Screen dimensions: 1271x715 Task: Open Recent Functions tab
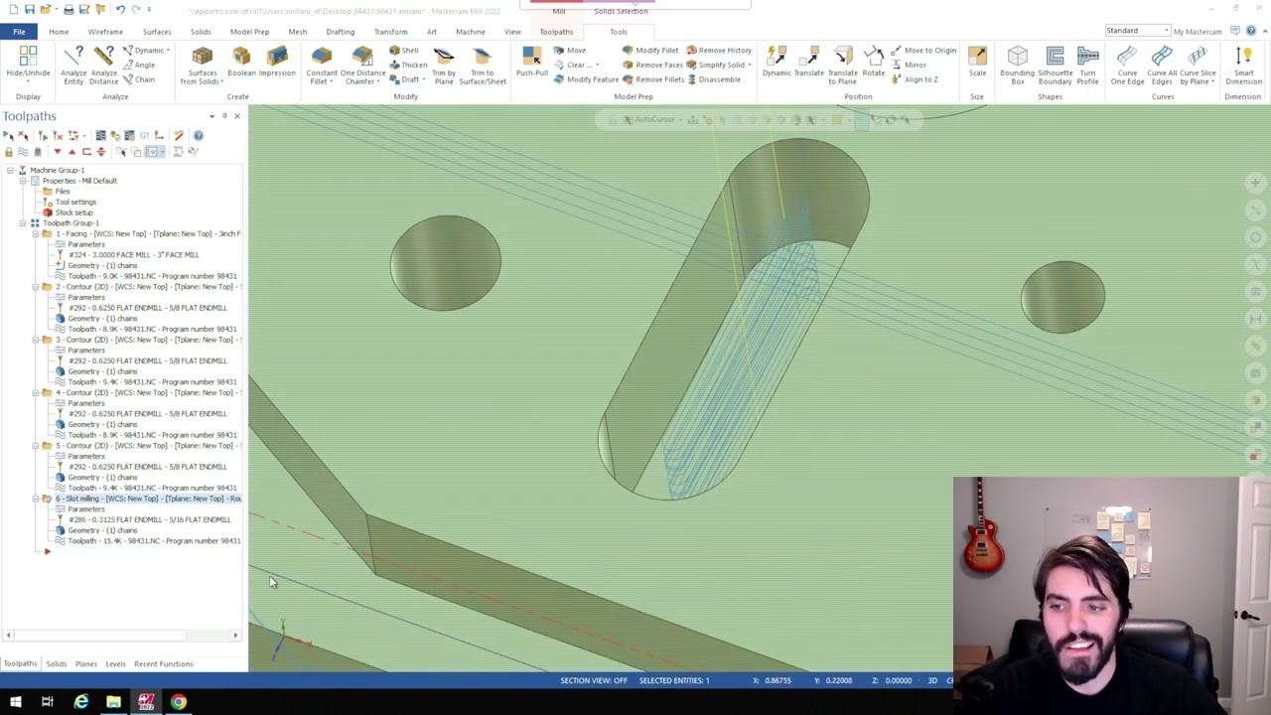coord(164,663)
